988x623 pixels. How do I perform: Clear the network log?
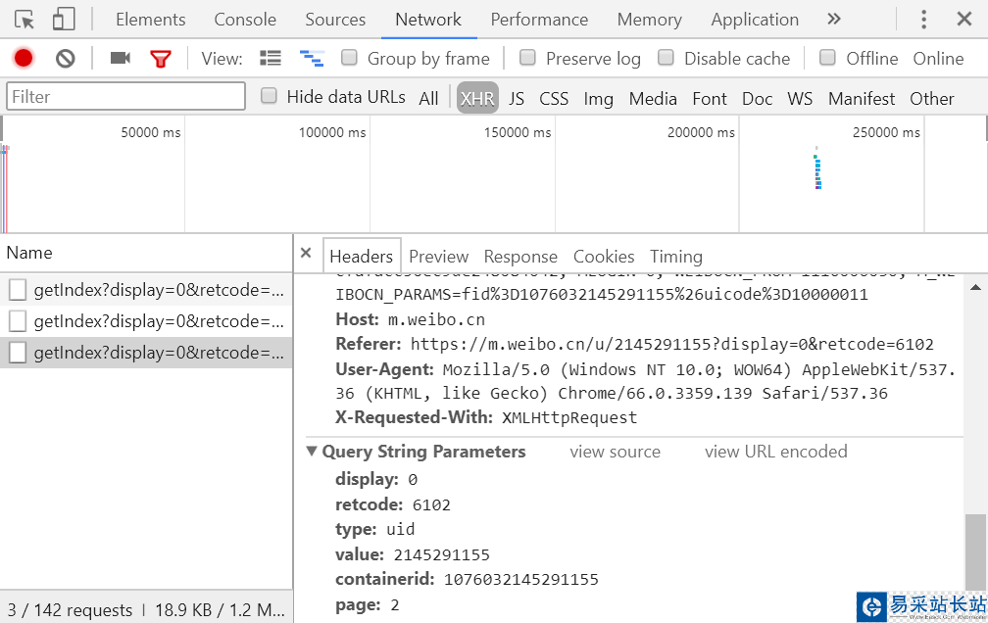click(x=66, y=59)
